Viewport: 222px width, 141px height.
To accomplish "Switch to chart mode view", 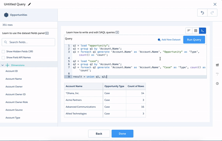I will click(x=189, y=31).
